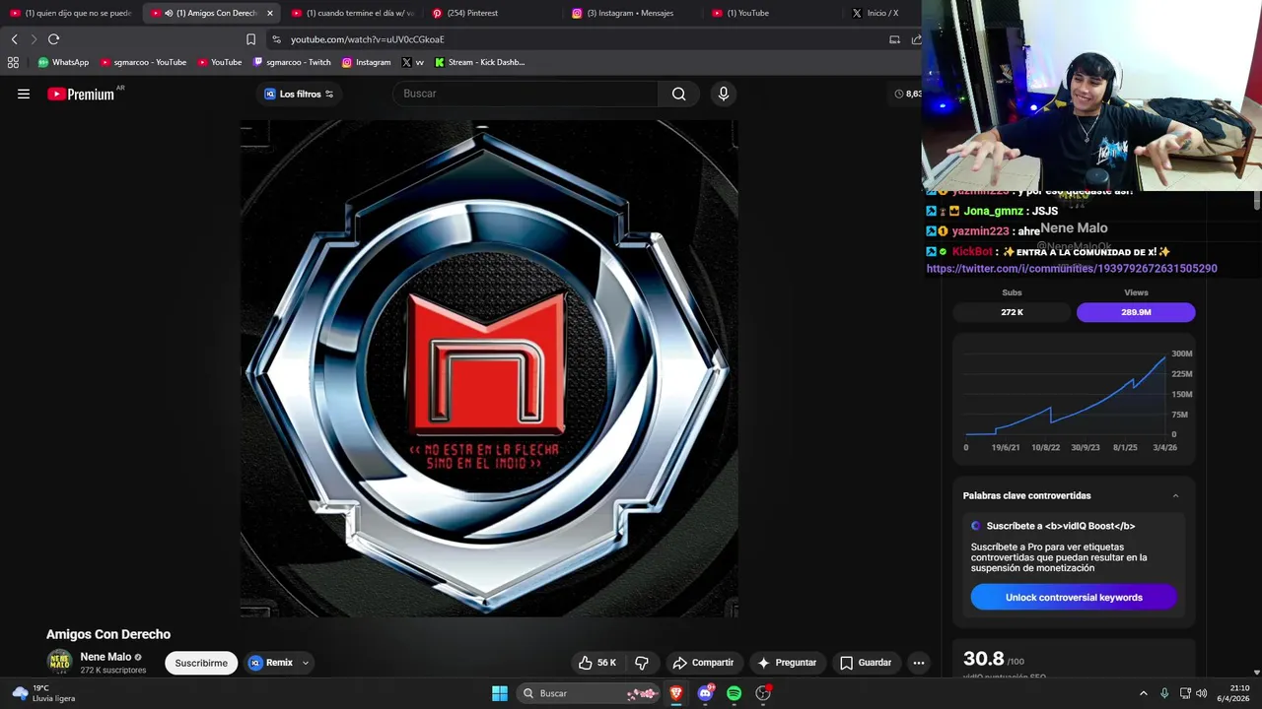Open the Kick community twitter link in chat
The width and height of the screenshot is (1262, 709).
click(1072, 268)
